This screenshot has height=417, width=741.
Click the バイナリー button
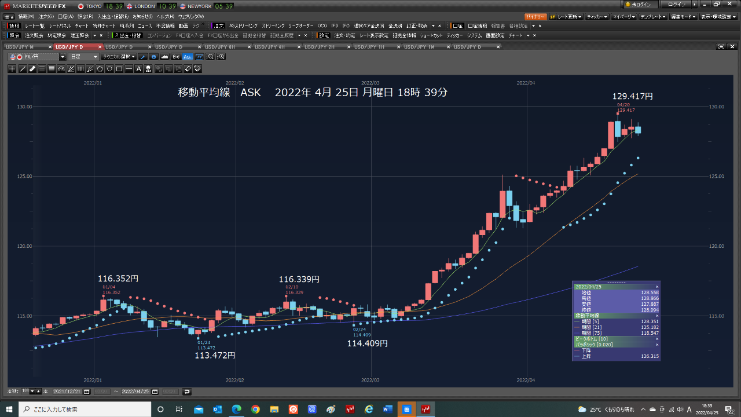click(x=535, y=17)
